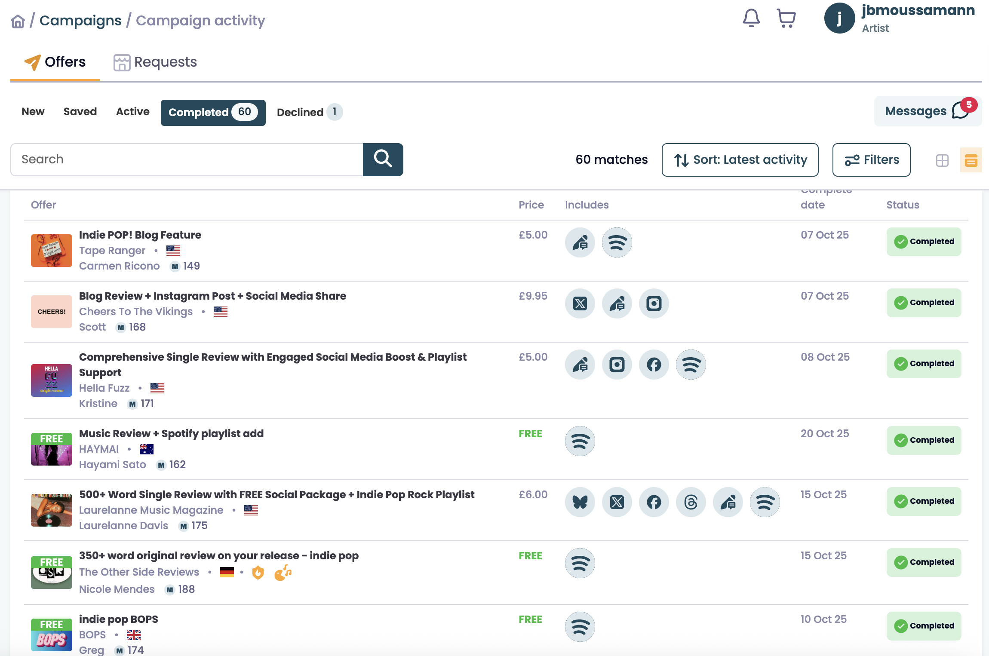Switch to list view layout
989x656 pixels.
pyautogui.click(x=971, y=160)
